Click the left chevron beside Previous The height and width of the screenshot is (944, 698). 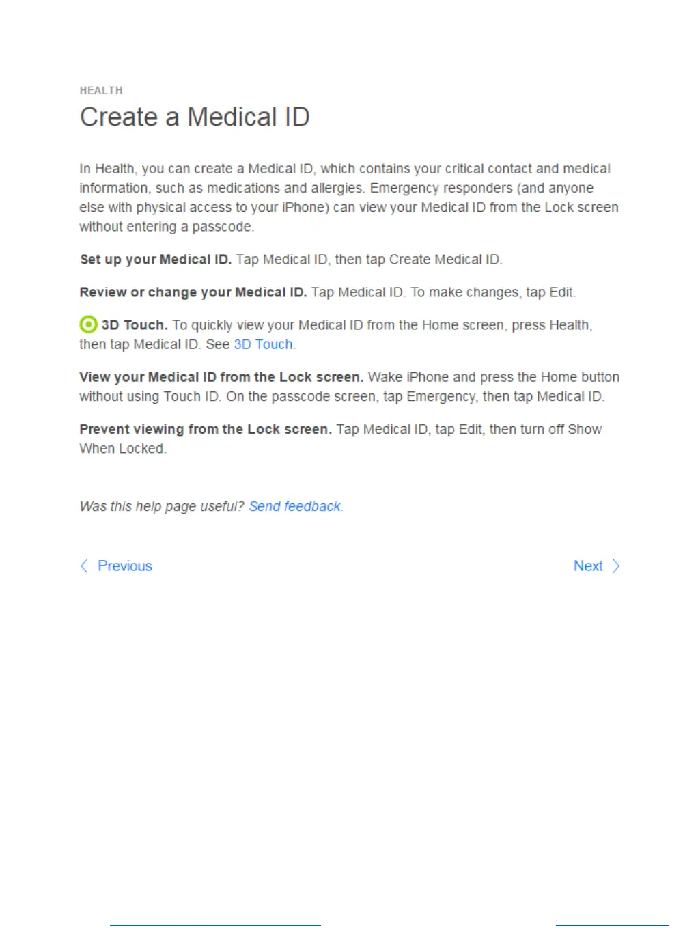click(84, 566)
